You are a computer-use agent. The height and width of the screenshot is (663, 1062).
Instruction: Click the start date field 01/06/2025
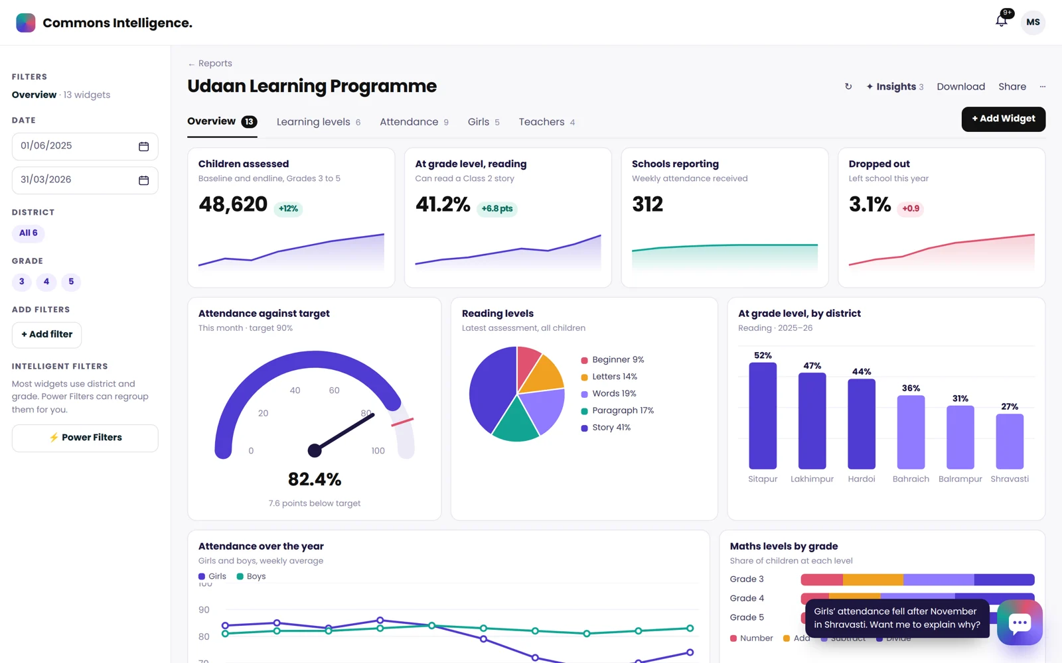point(85,147)
